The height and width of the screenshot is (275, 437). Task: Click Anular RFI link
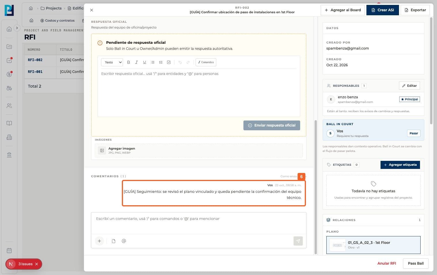[387, 263]
